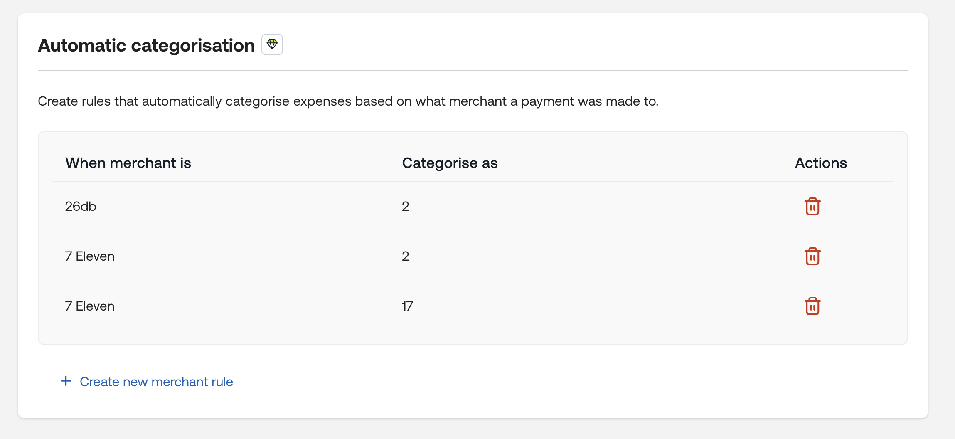Image resolution: width=955 pixels, height=439 pixels.
Task: Click the rule description sentence below the heading
Action: pyautogui.click(x=348, y=101)
